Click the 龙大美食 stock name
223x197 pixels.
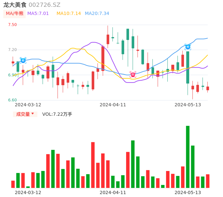pos(15,5)
